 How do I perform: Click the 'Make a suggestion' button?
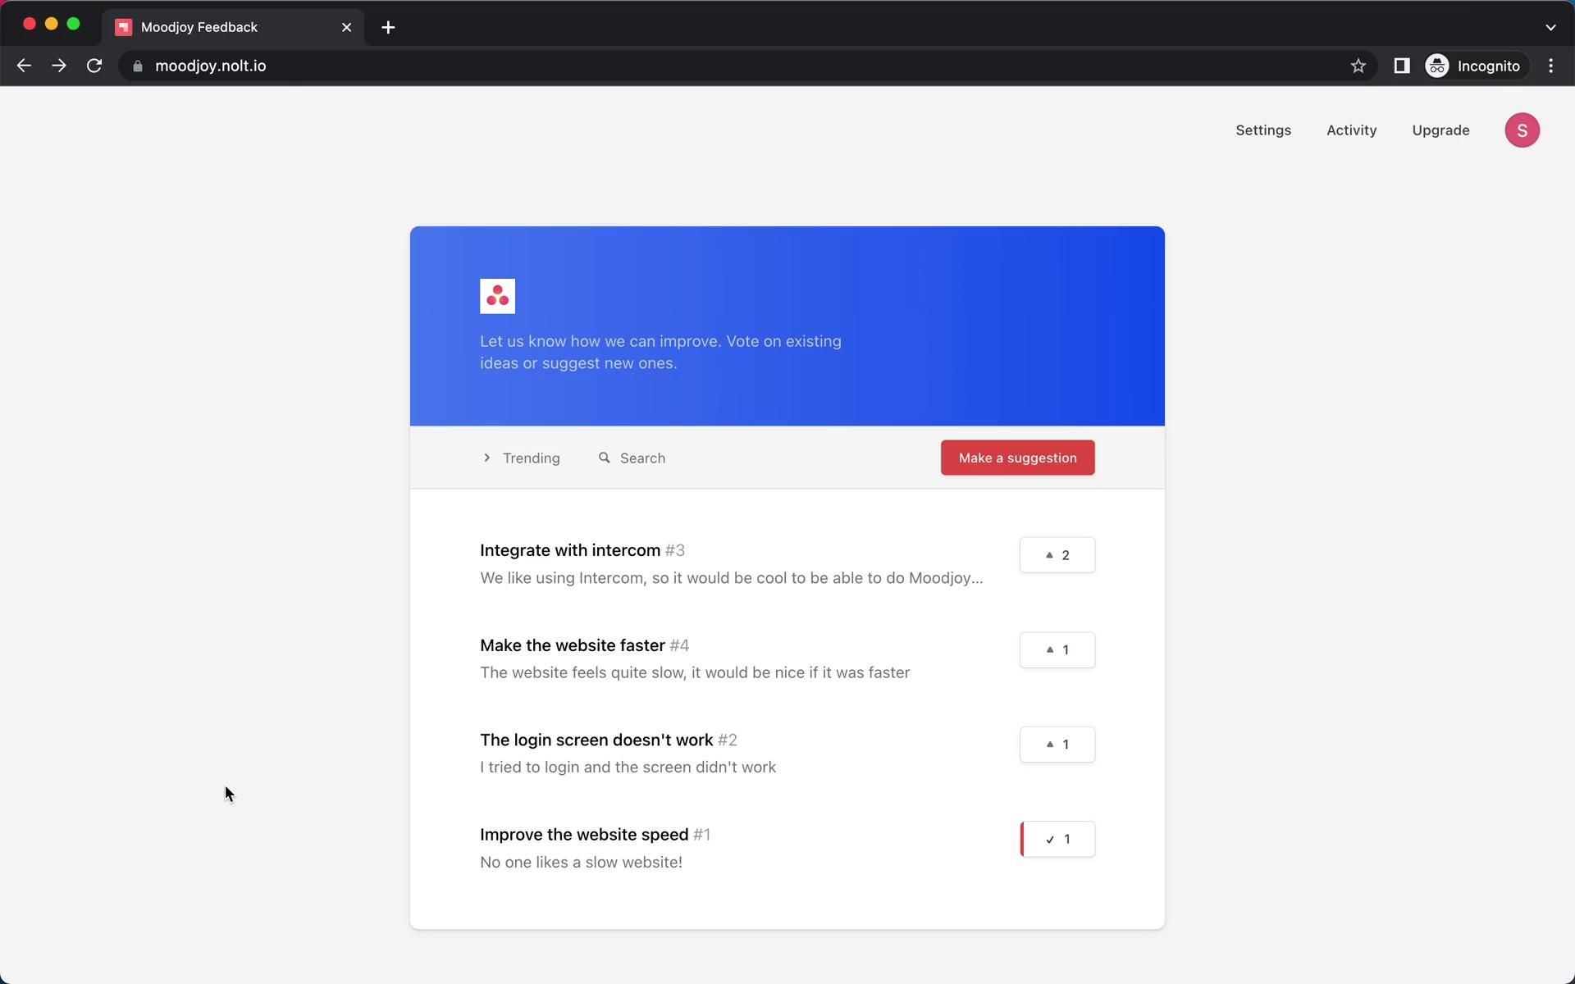[1018, 457]
